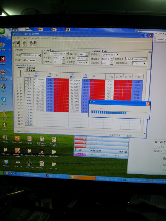Open the logo (1) JPG file icon

(29, 140)
